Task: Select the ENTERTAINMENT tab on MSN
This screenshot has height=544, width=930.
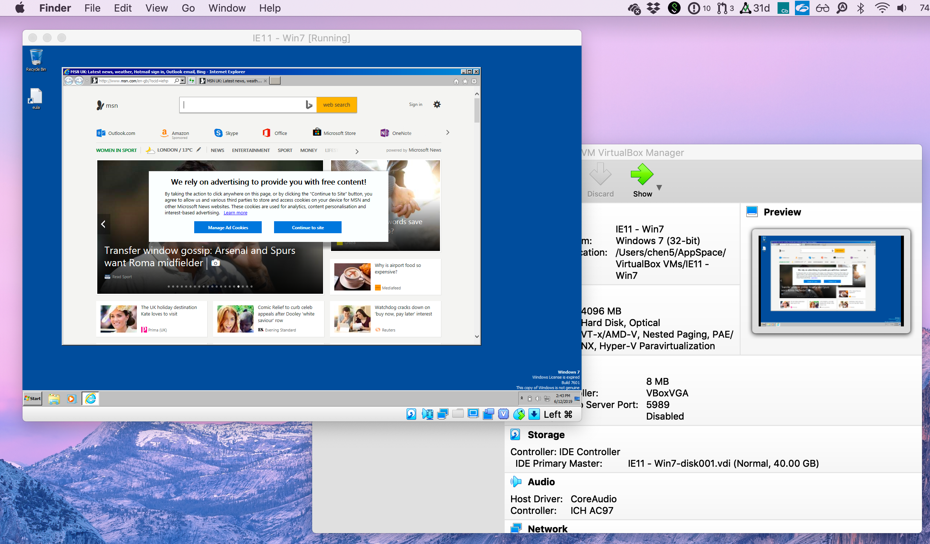Action: (x=250, y=150)
